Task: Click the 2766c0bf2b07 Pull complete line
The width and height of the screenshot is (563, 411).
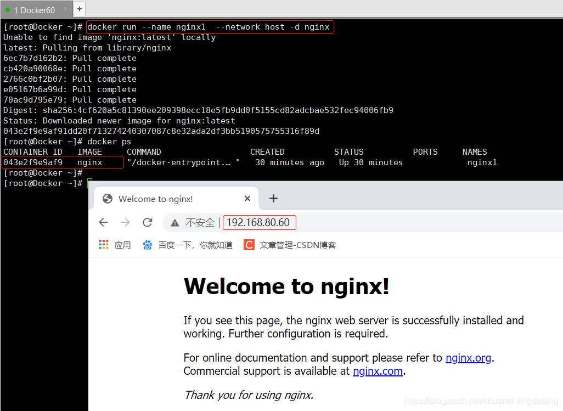Action: [70, 79]
